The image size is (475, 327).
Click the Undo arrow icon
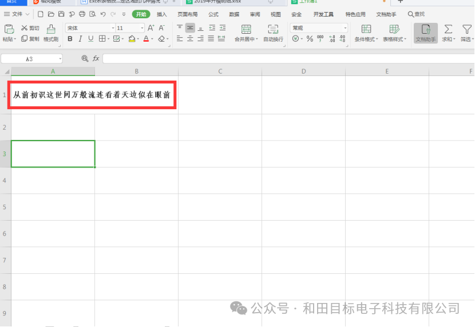click(x=103, y=14)
